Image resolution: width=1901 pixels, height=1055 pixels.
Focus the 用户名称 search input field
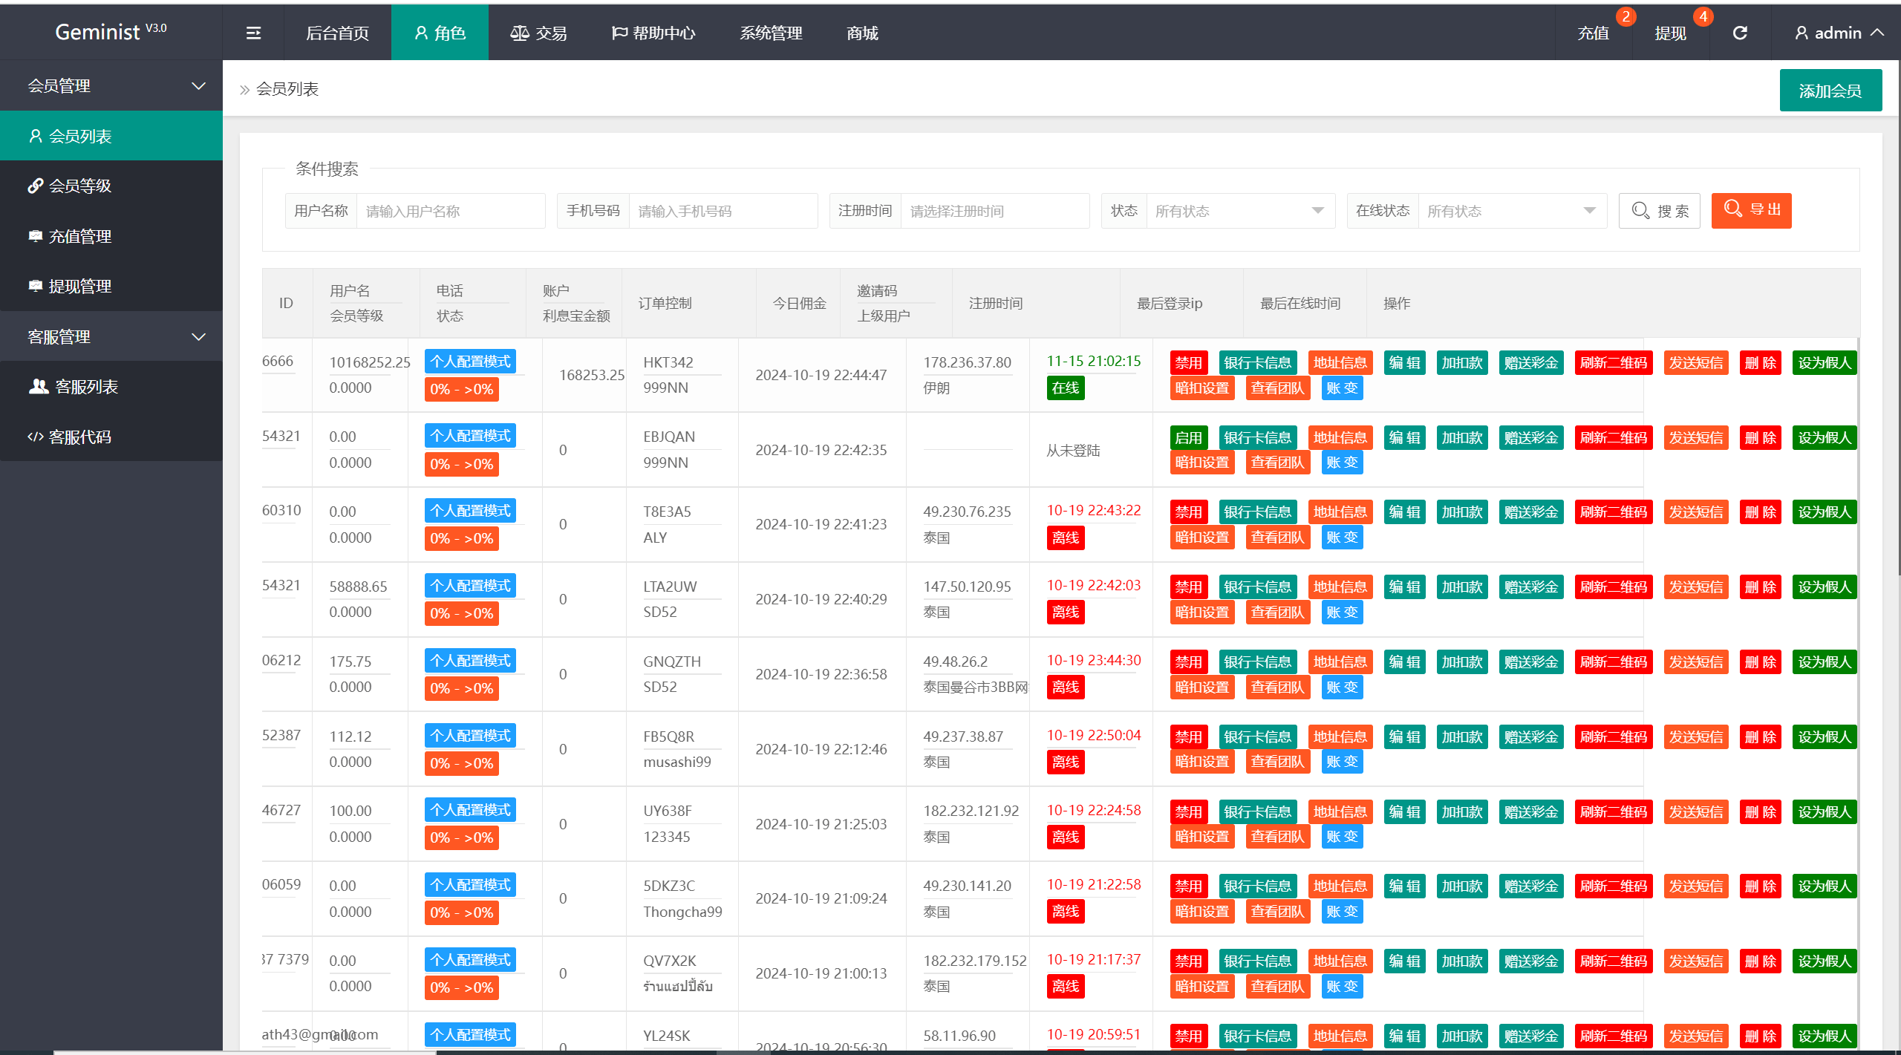tap(450, 211)
